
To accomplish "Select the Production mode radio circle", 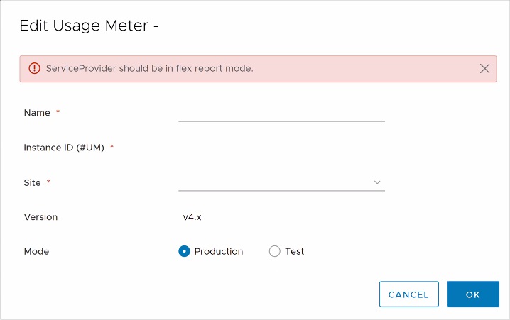I will tap(185, 251).
